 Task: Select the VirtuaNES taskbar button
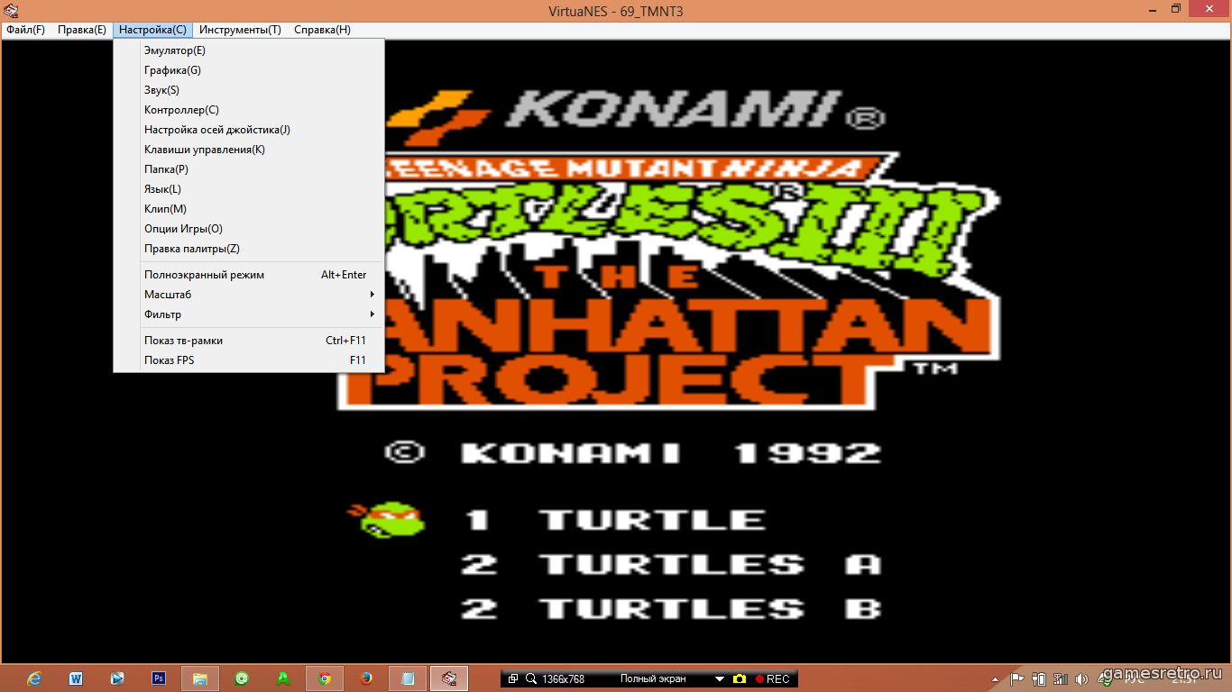[x=449, y=678]
